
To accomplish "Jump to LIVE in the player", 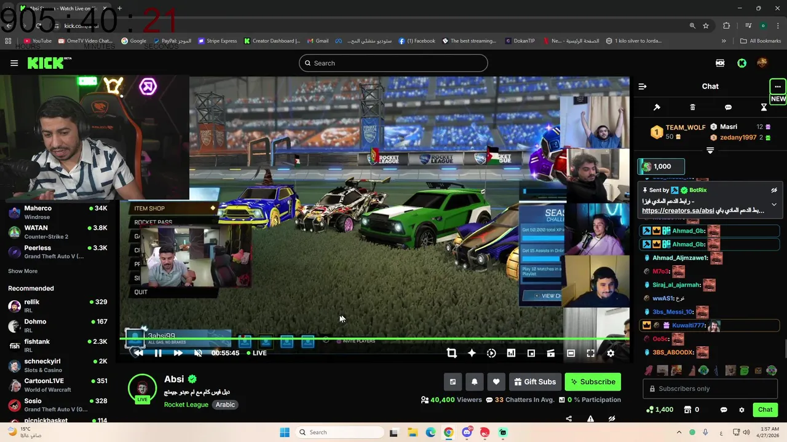I will 257,353.
